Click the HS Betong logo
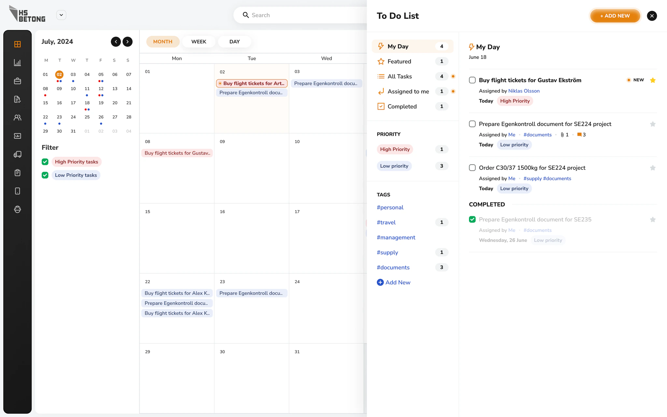This screenshot has width=667, height=417. (x=27, y=14)
